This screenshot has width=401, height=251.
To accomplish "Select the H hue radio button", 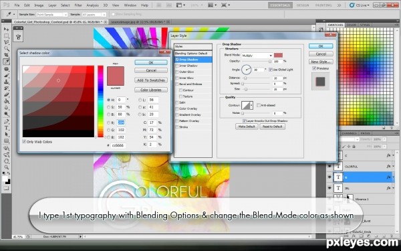I will pos(108,100).
